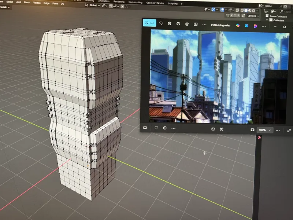
Task: Click Edit button in Photos window
Action: 149,23
